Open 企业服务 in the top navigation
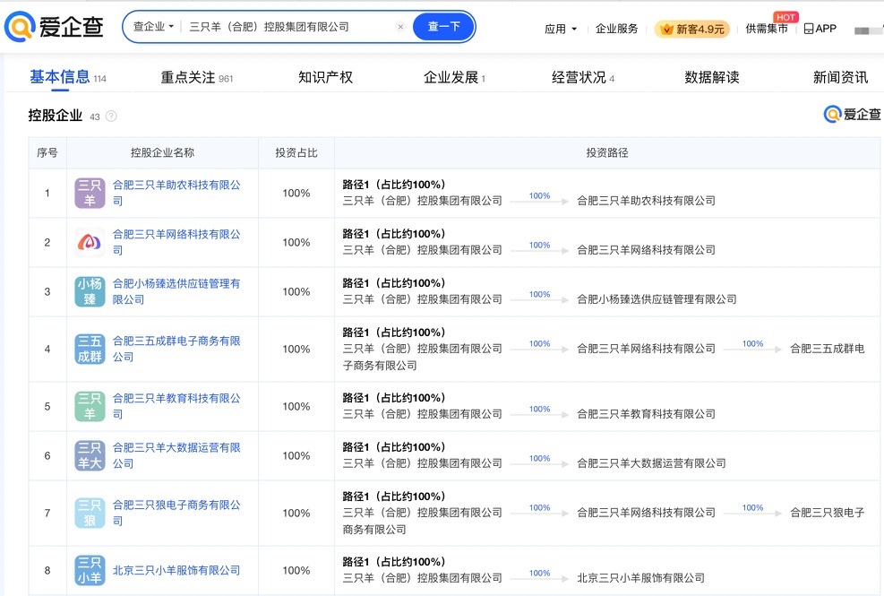Screen dimensions: 884x596 617,29
